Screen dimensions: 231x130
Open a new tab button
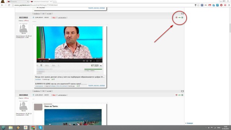coord(55,1)
